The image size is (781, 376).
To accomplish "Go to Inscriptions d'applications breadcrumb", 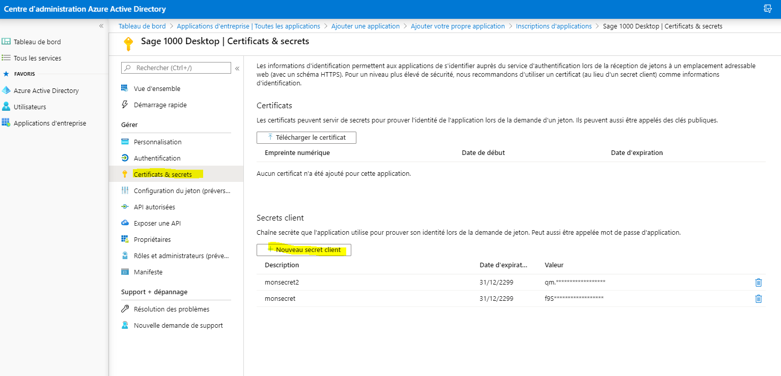I will 554,26.
